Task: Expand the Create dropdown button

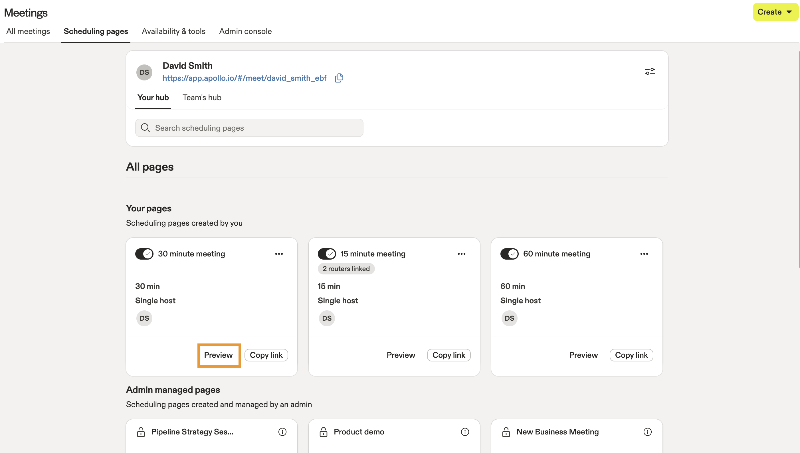Action: [x=775, y=12]
